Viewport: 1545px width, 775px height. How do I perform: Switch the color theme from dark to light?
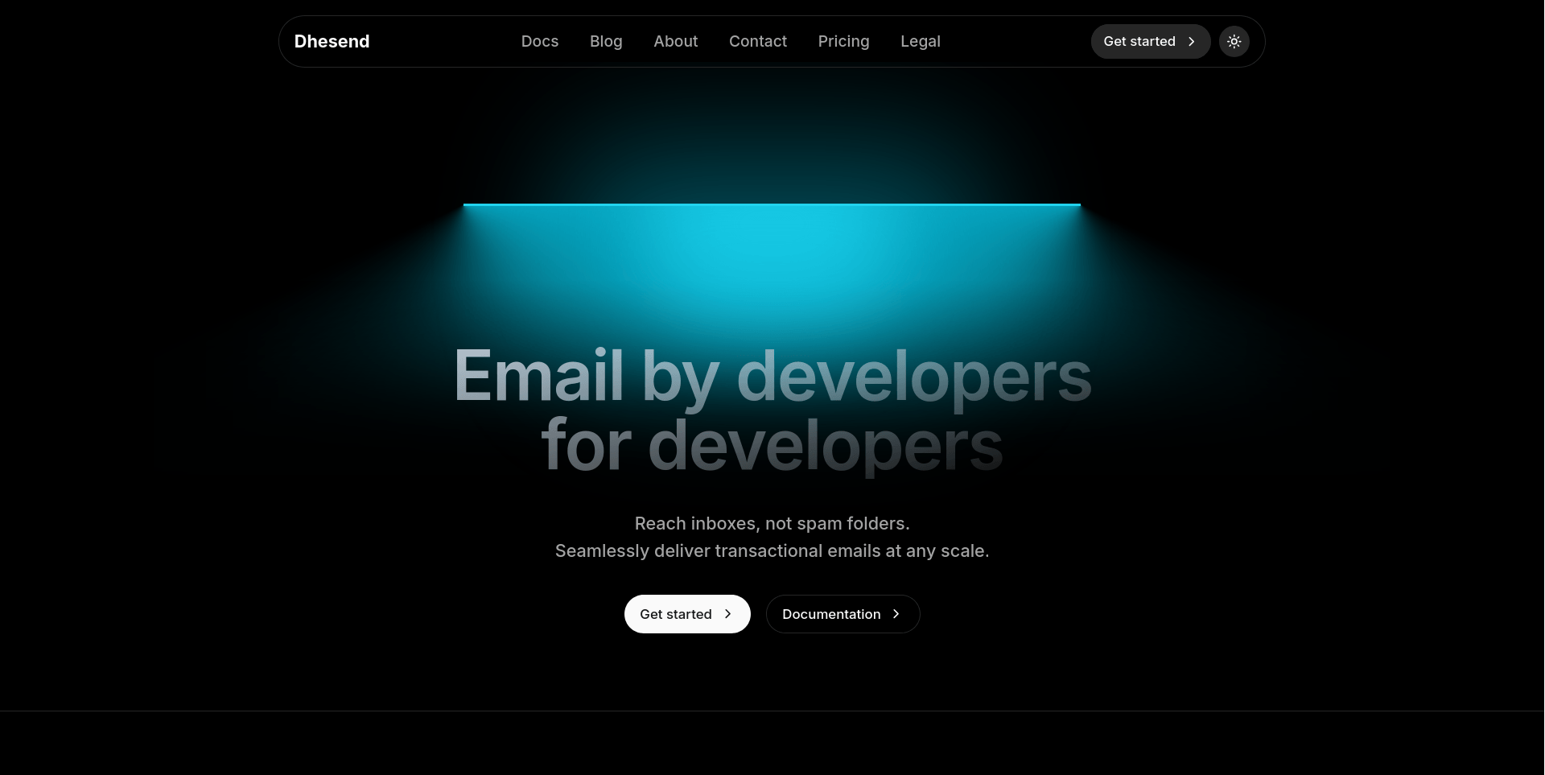[x=1234, y=41]
